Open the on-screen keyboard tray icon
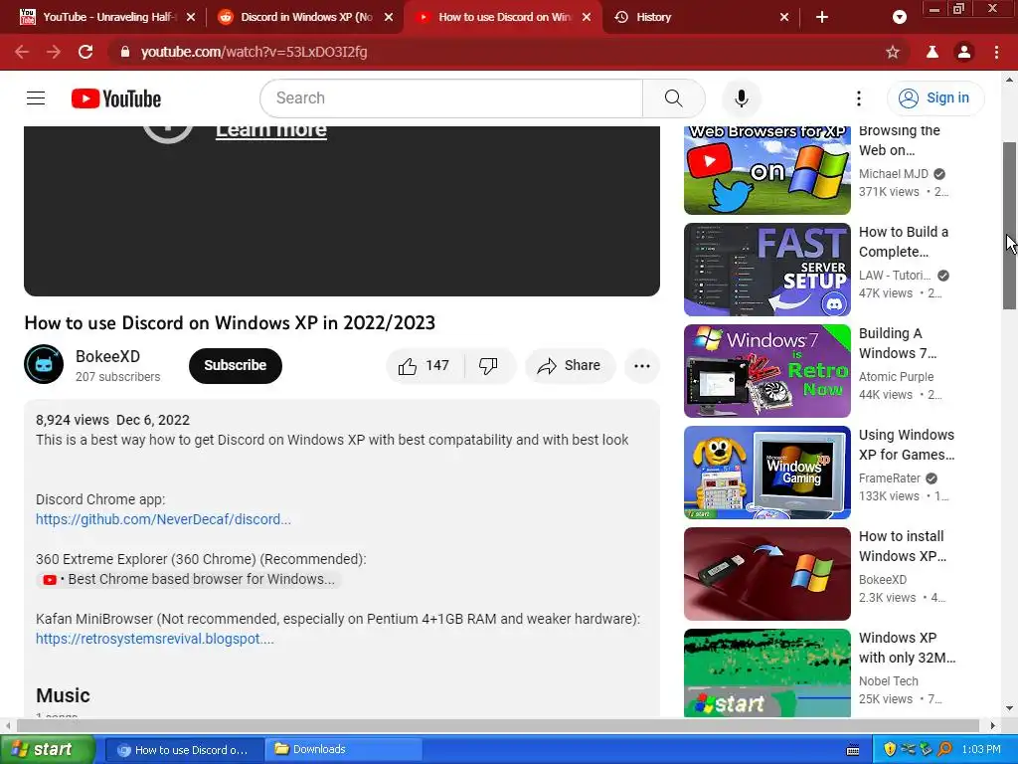Screen dimensions: 1018x764 pyautogui.click(x=853, y=750)
